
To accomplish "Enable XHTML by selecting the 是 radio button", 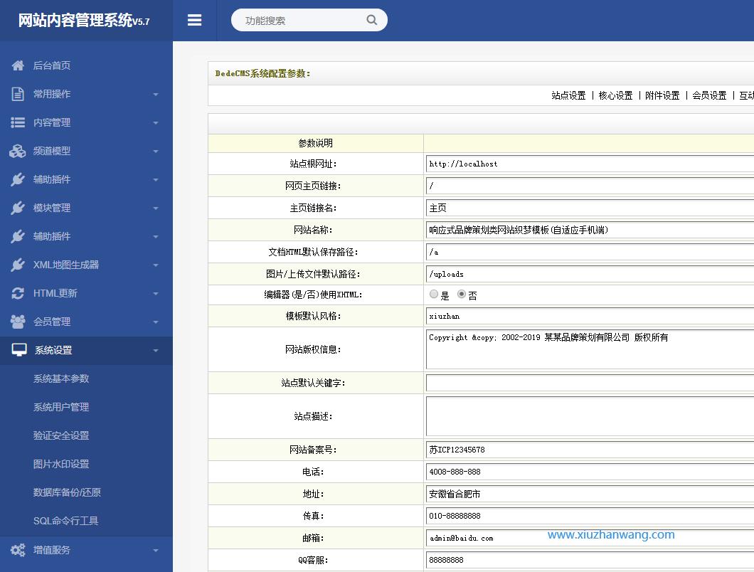I will point(434,293).
